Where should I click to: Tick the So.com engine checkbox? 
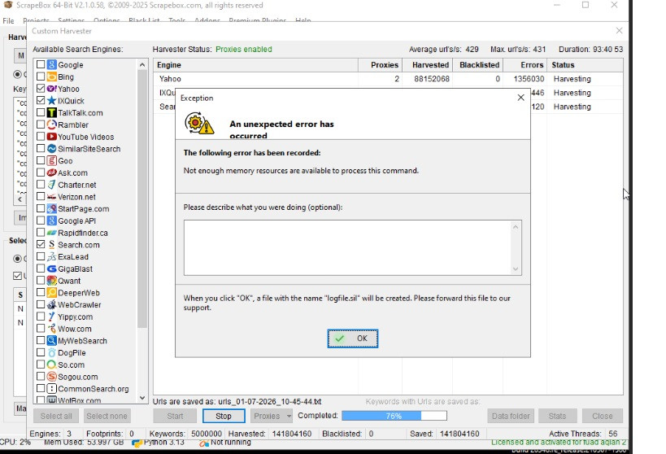coord(41,365)
